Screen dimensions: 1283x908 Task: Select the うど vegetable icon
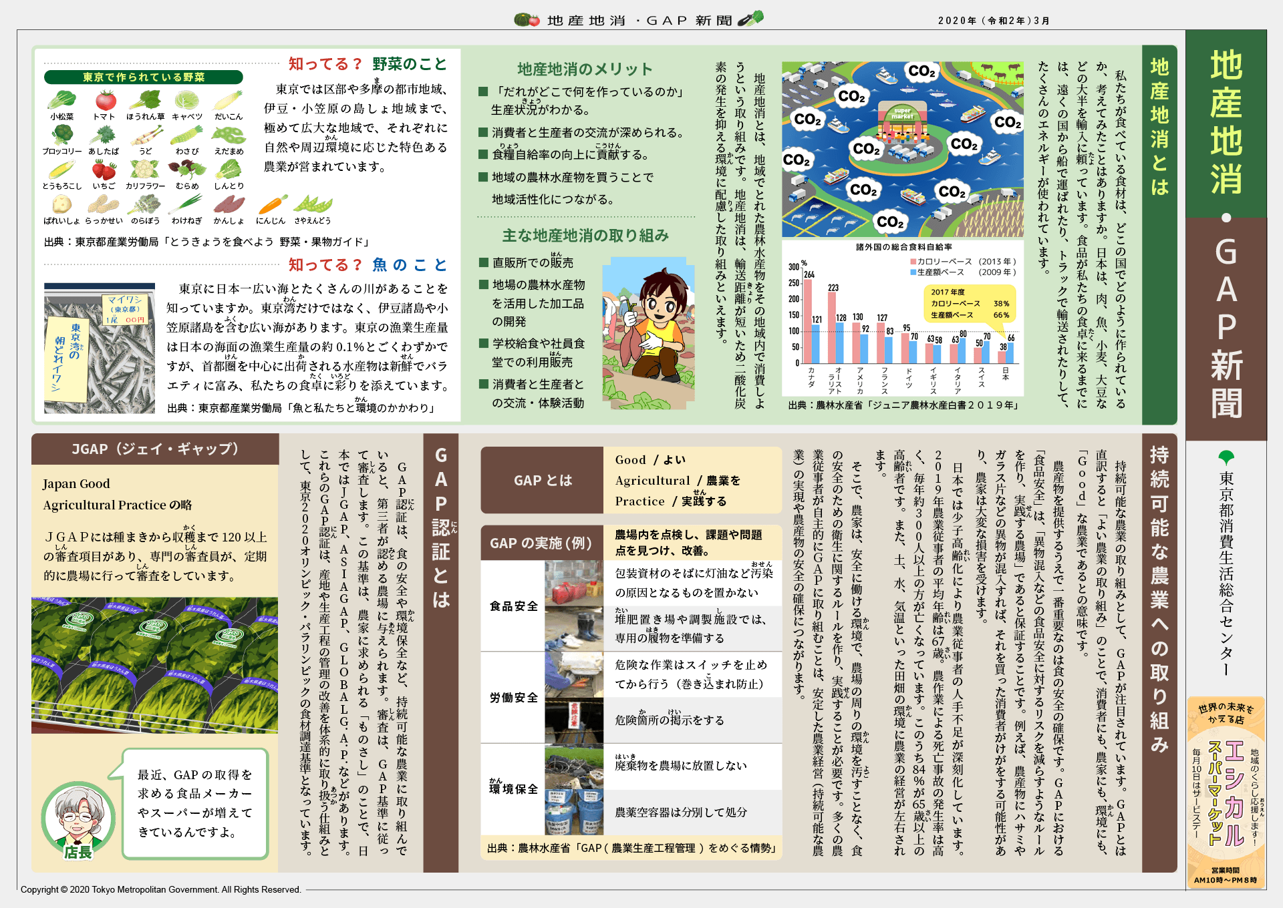coord(146,136)
